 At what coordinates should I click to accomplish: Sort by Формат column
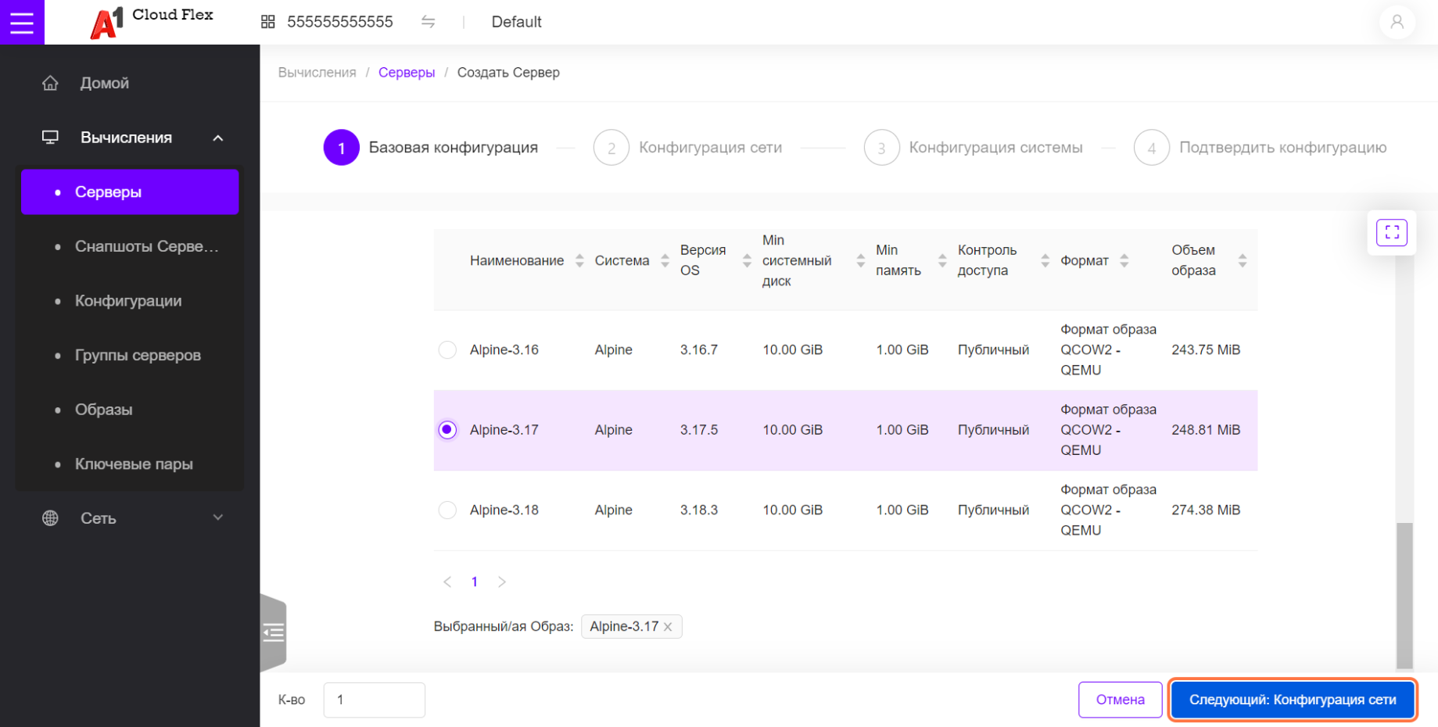click(x=1124, y=260)
